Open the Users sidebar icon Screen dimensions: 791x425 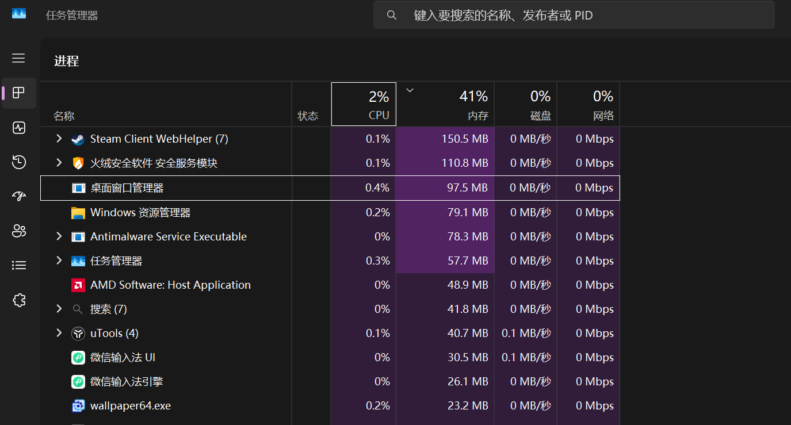pyautogui.click(x=19, y=231)
